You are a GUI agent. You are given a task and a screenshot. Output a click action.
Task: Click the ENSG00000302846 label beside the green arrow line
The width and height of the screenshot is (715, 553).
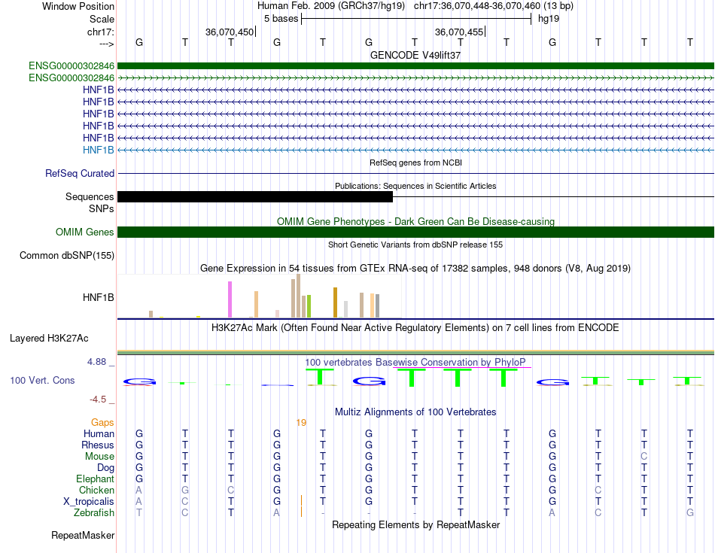(71, 78)
